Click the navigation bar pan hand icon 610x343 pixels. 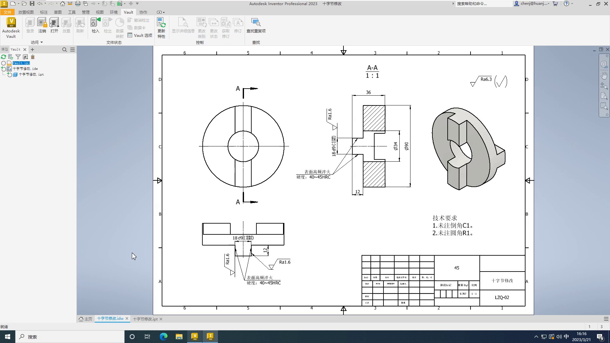tap(604, 76)
